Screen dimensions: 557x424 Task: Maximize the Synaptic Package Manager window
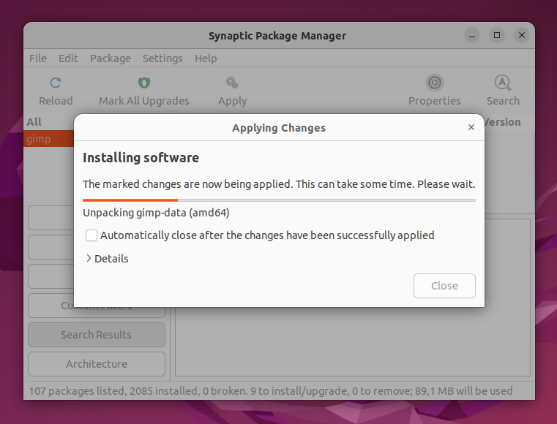496,36
